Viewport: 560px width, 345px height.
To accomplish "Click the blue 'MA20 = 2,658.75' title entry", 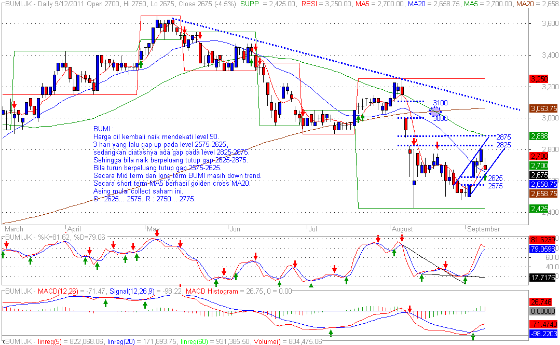I will (434, 4).
